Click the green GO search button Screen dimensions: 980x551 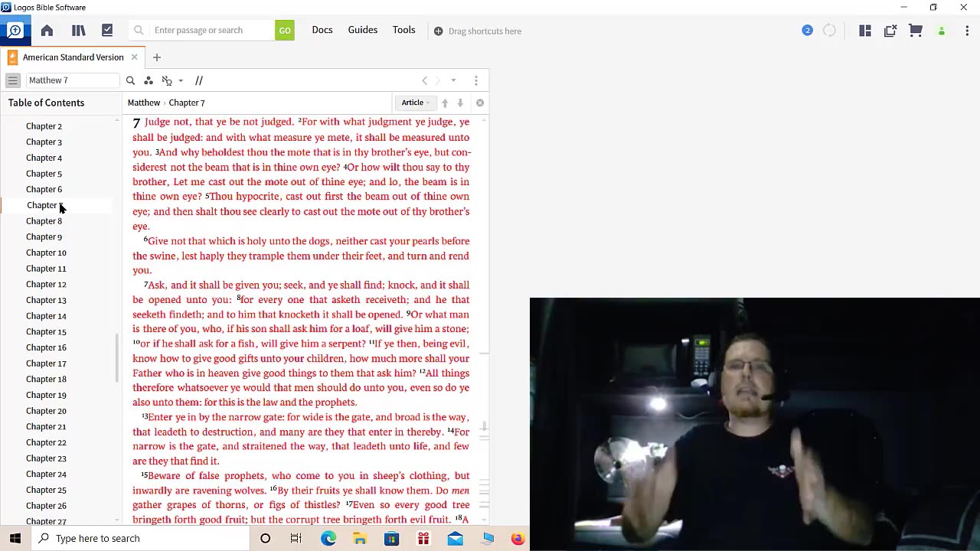pyautogui.click(x=285, y=31)
